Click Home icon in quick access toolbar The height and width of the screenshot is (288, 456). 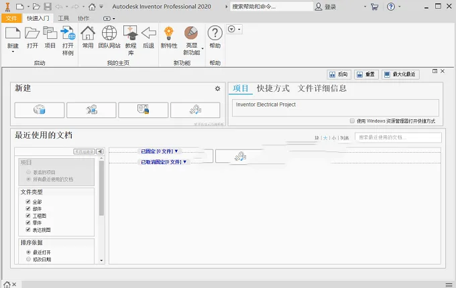point(92,7)
